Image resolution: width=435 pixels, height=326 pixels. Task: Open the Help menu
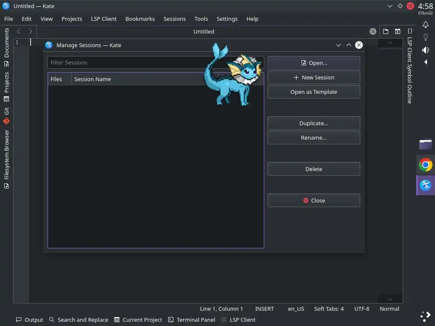click(252, 19)
